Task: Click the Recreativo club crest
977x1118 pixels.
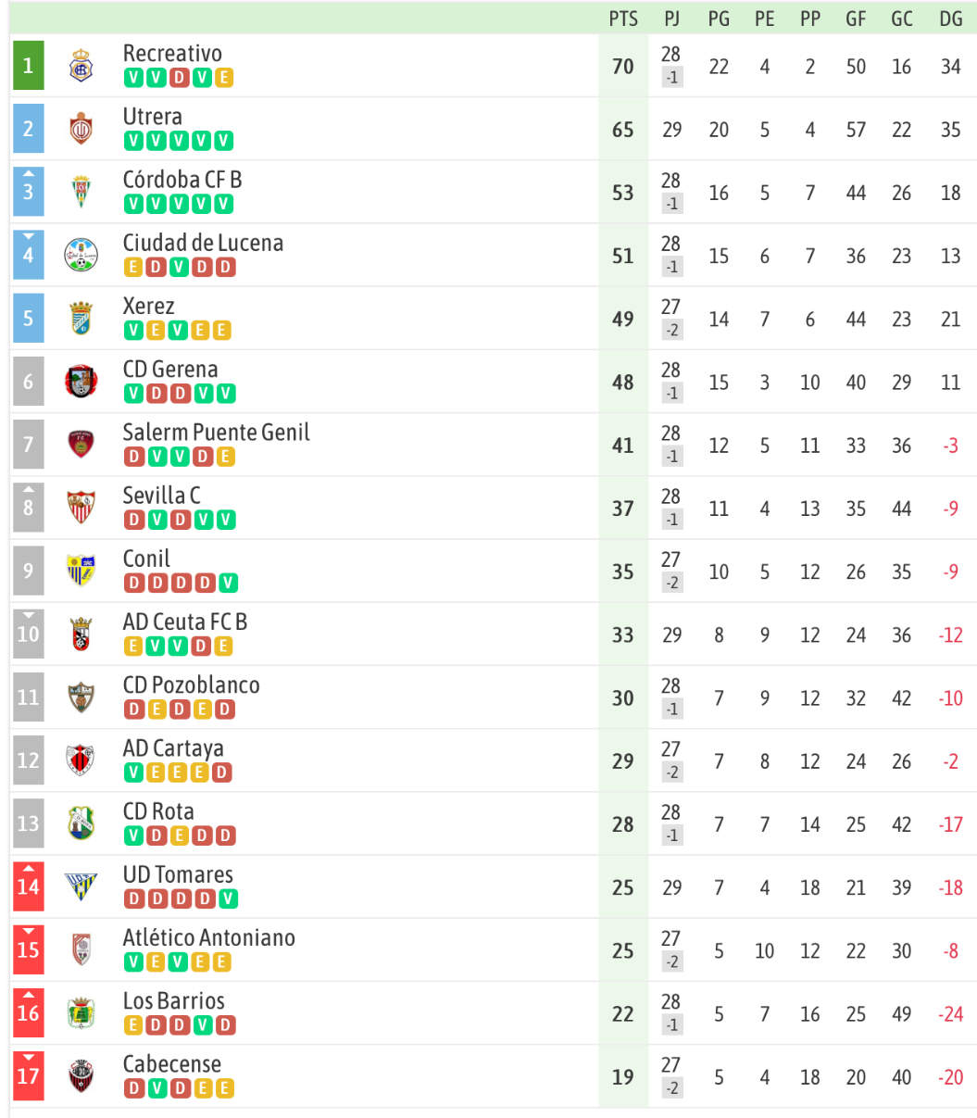Action: click(81, 66)
